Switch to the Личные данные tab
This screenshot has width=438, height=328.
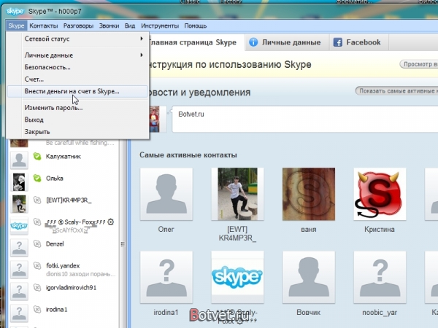click(287, 42)
